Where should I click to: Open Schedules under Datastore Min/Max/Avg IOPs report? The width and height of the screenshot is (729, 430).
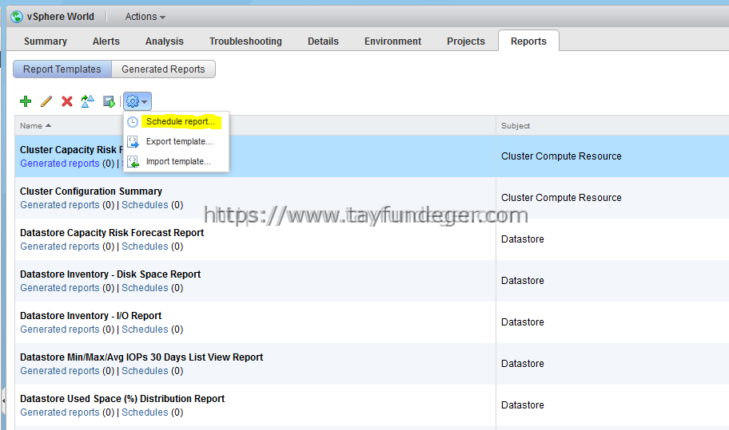[x=145, y=371]
